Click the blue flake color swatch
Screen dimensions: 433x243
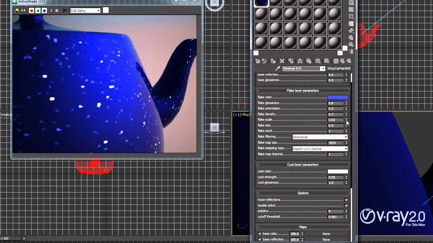pyautogui.click(x=338, y=98)
